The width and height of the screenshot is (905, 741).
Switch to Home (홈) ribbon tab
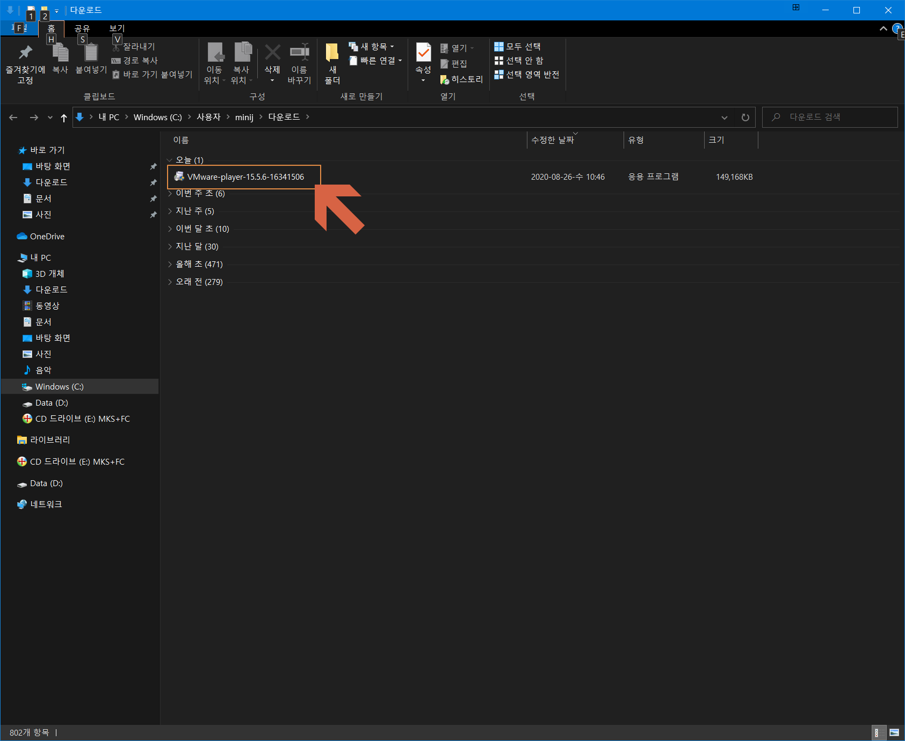(x=52, y=28)
